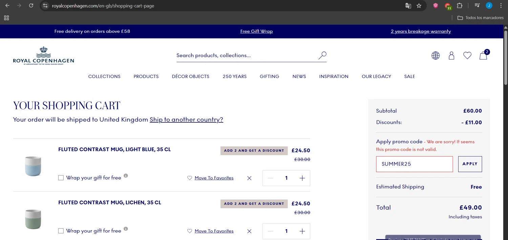Open the Chrome three-dot menu

501,6
